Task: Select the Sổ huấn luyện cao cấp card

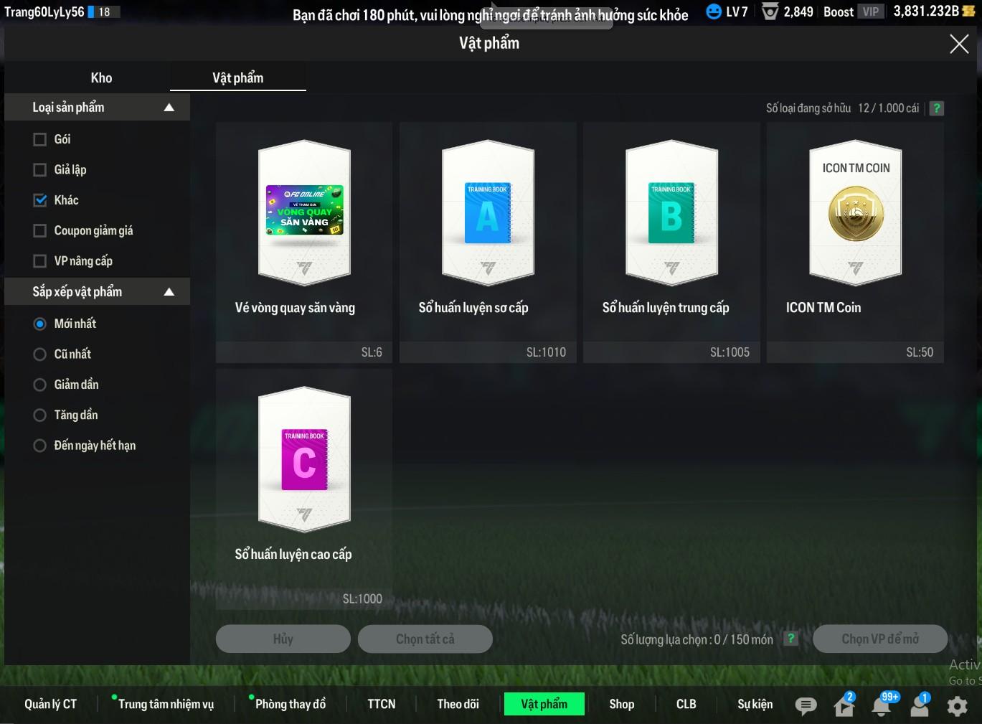Action: [304, 488]
